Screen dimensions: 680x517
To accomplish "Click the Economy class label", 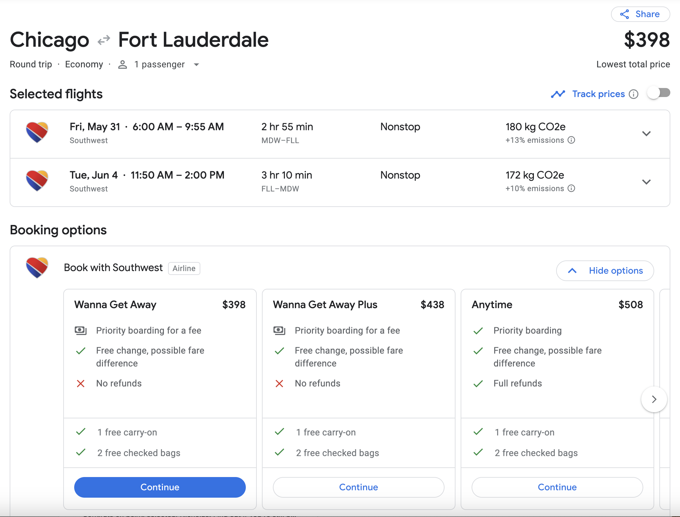I will (x=84, y=64).
